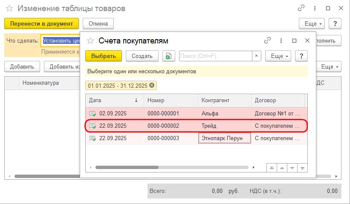Open help in Изменение таблицы товаров window

[x=335, y=23]
